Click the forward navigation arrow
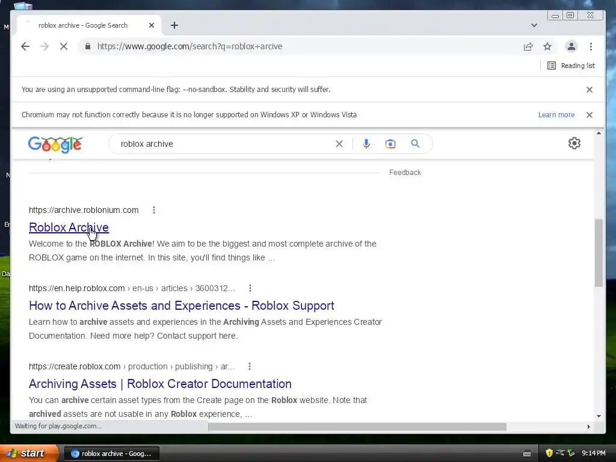Viewport: 616px width, 462px height. [45, 46]
